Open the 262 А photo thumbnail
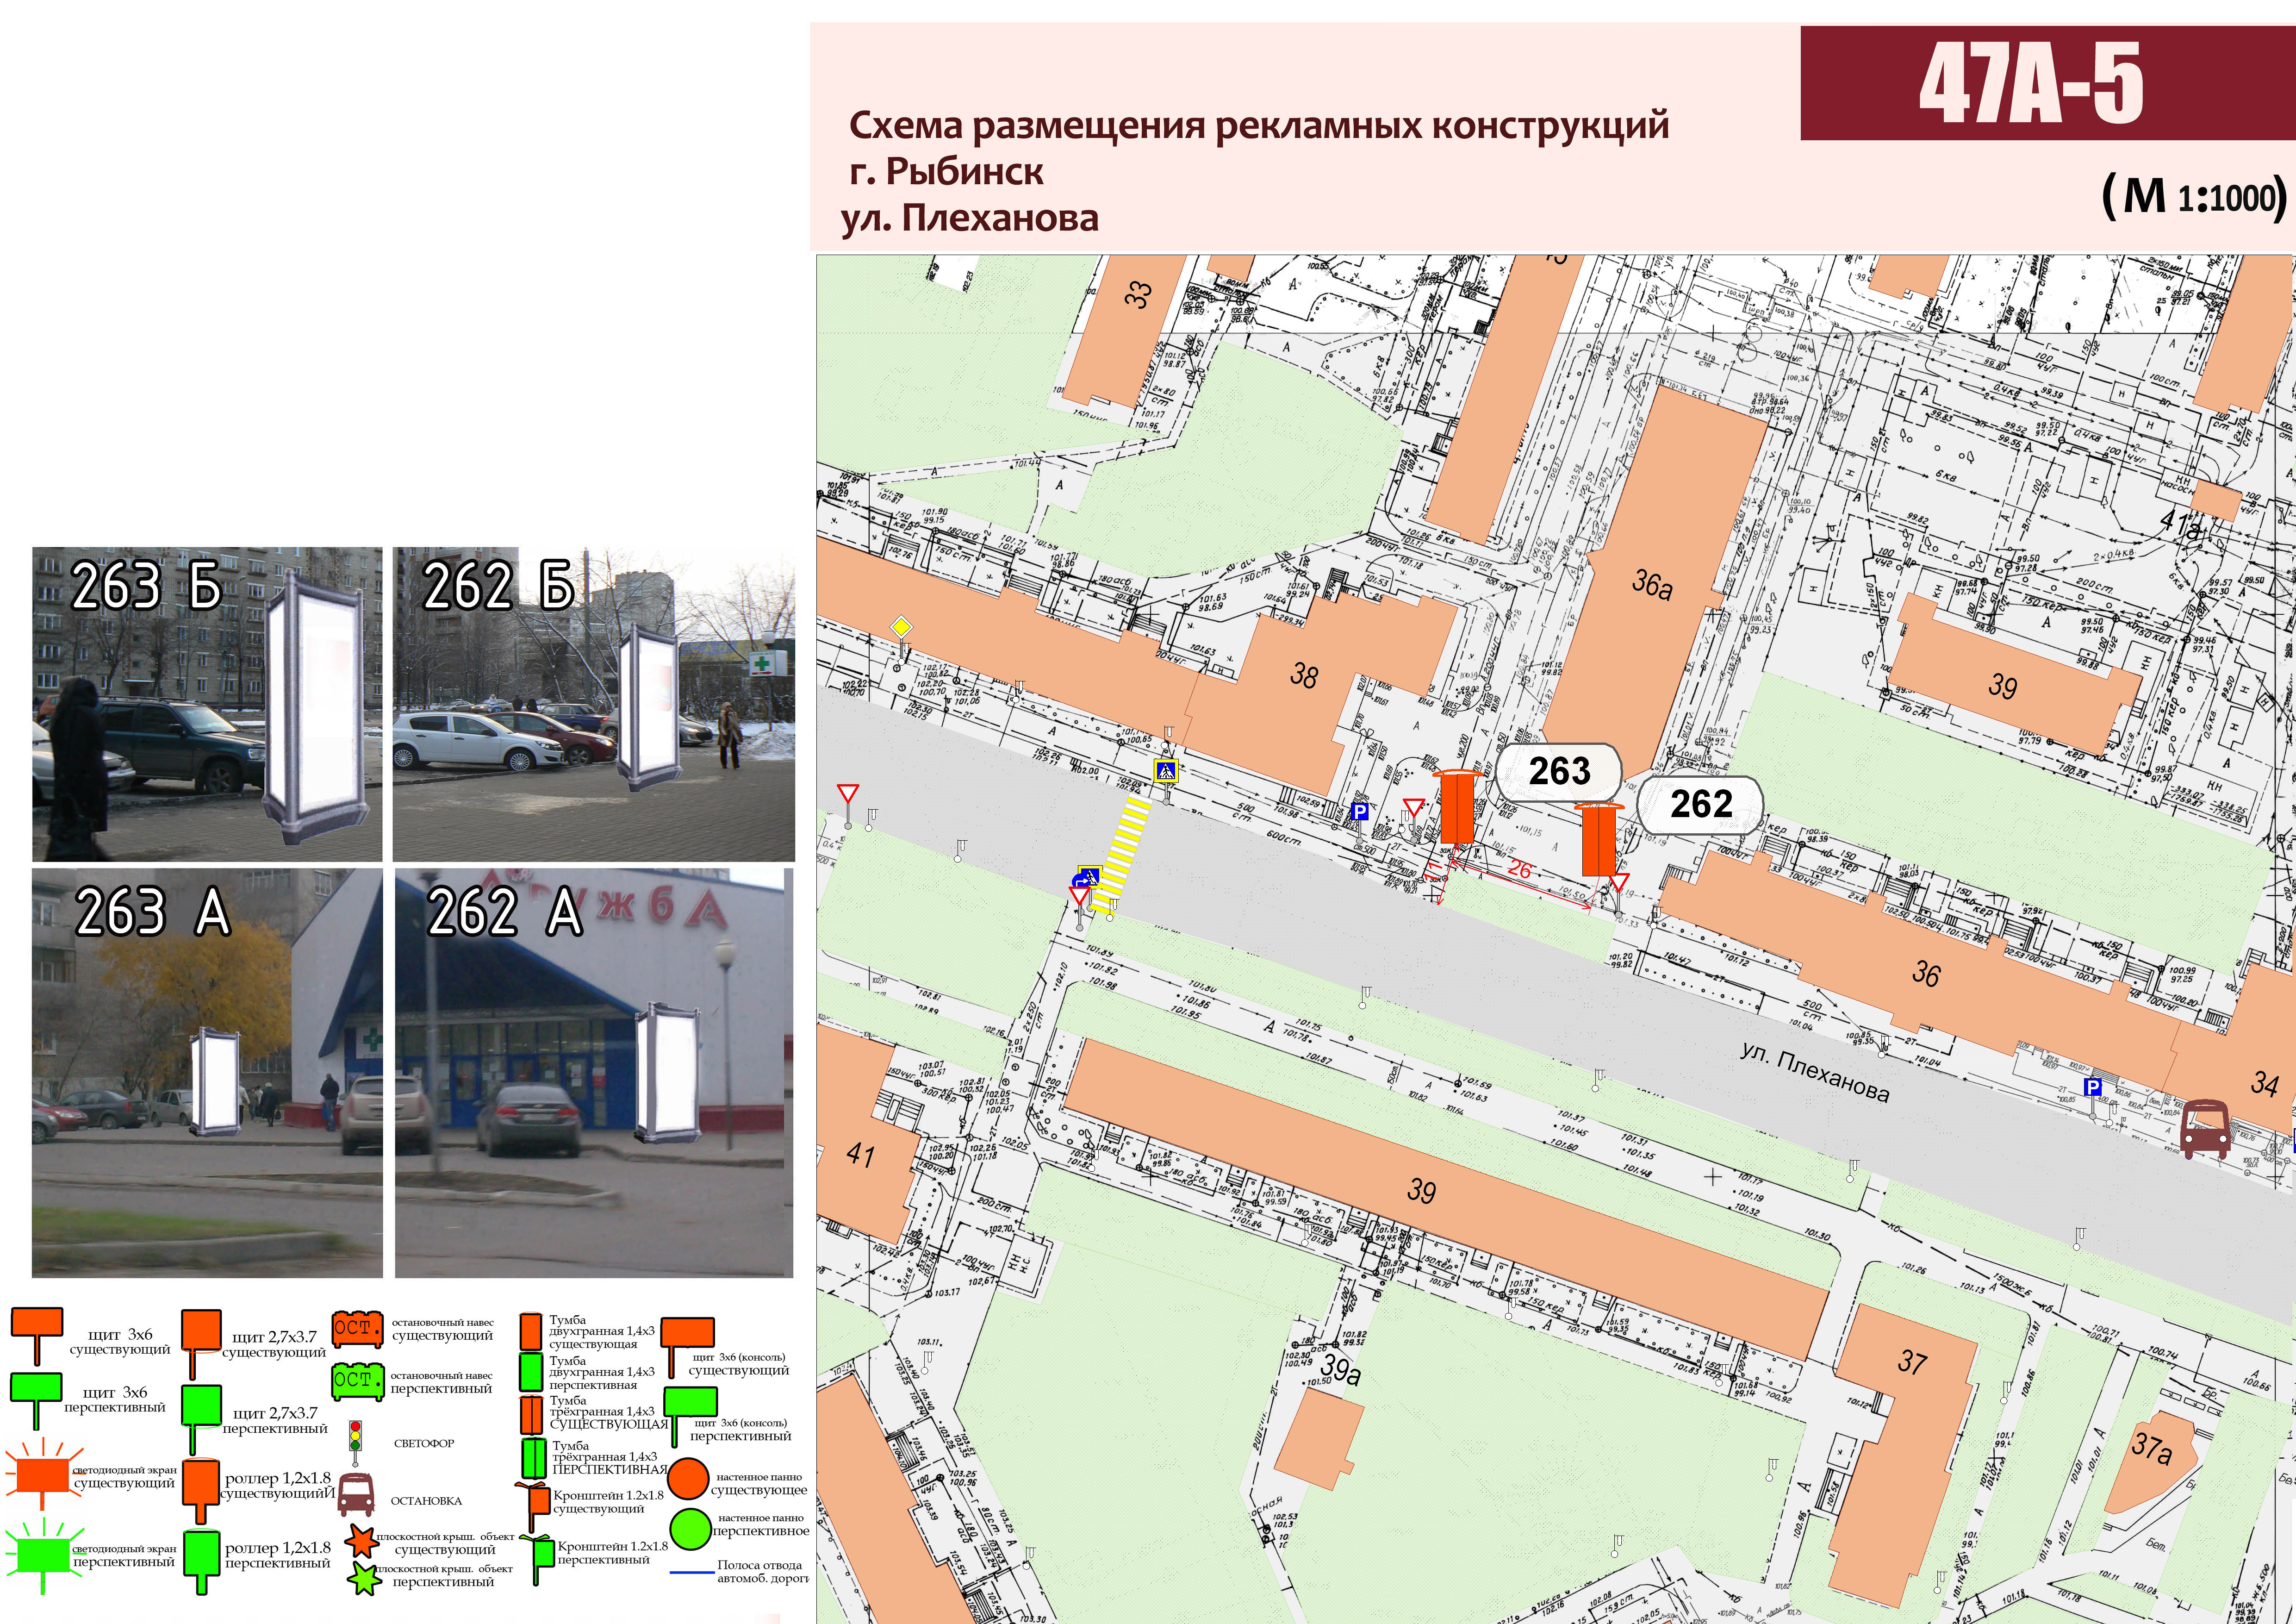Image resolution: width=2296 pixels, height=1624 pixels. point(594,1073)
